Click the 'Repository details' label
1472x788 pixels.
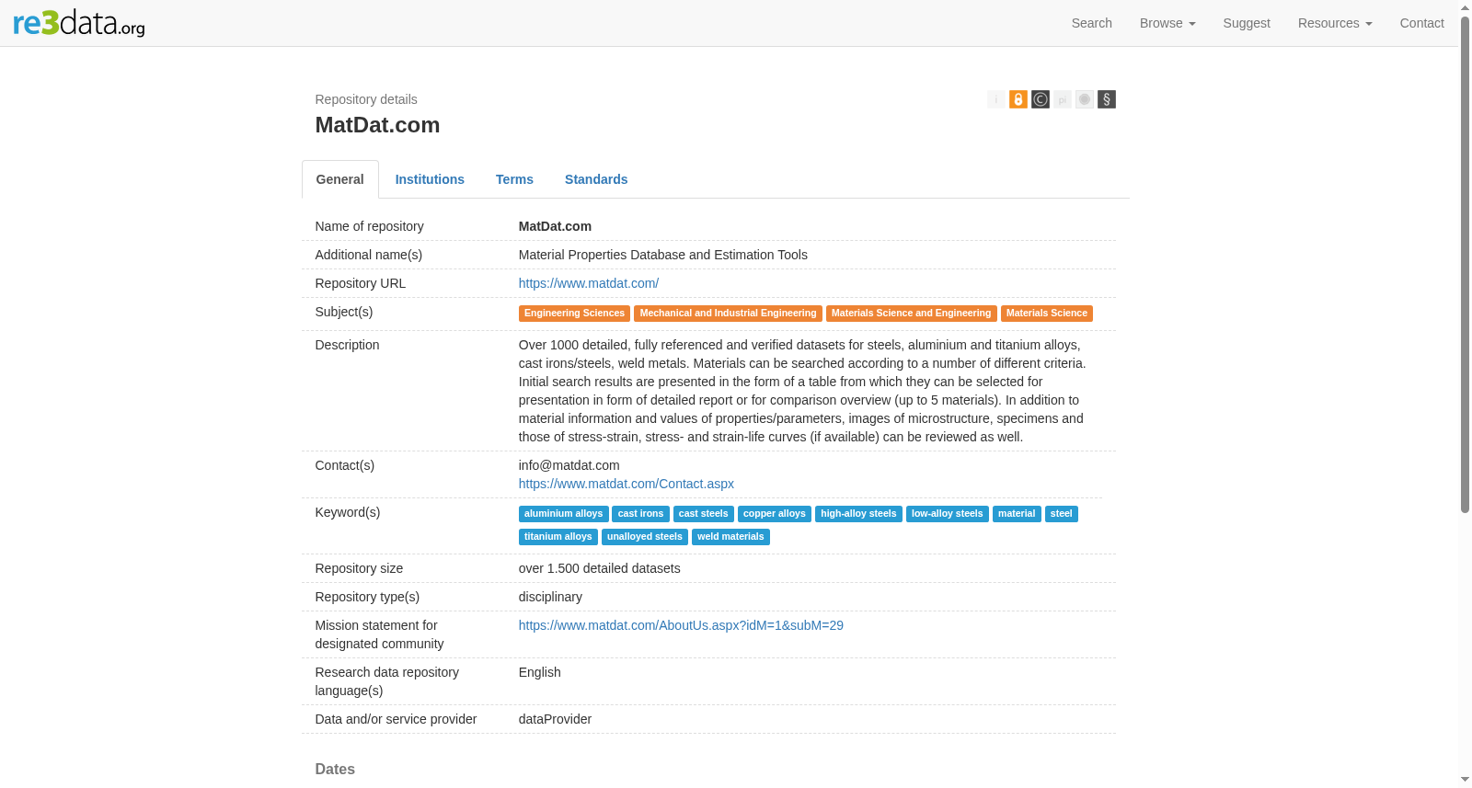(x=366, y=99)
